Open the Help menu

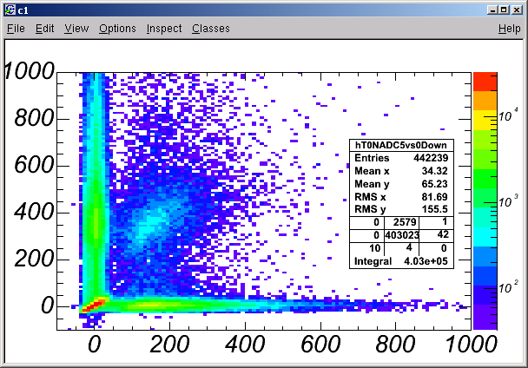point(510,29)
